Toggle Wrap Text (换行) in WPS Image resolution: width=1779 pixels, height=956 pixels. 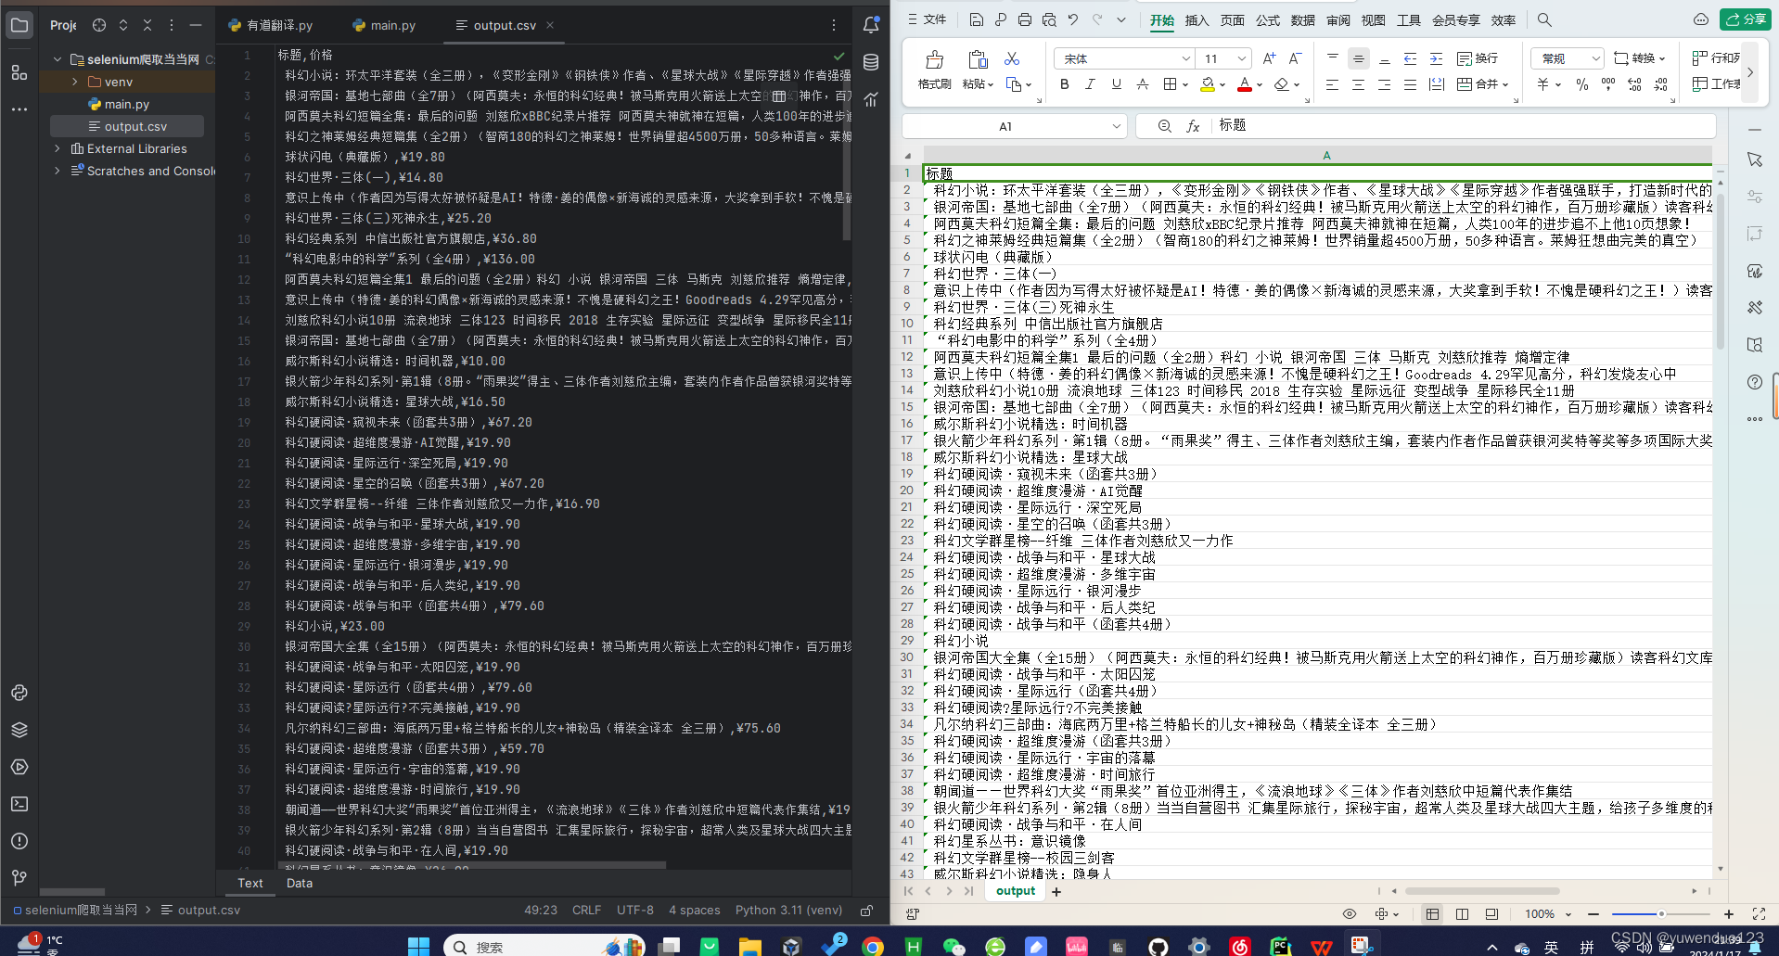(x=1478, y=58)
